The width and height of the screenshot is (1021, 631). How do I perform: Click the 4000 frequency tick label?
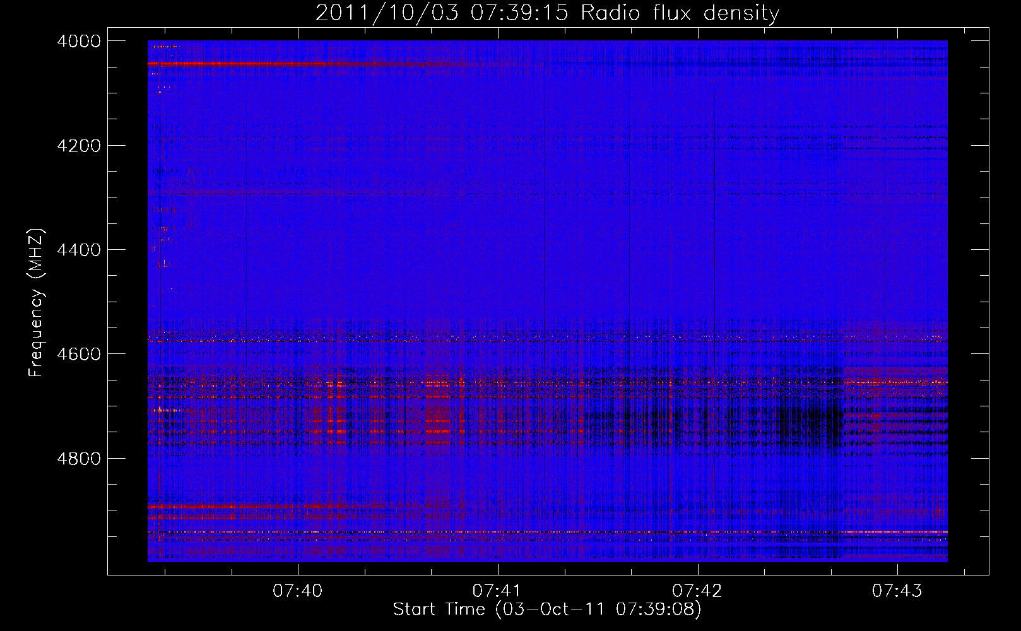click(x=79, y=41)
